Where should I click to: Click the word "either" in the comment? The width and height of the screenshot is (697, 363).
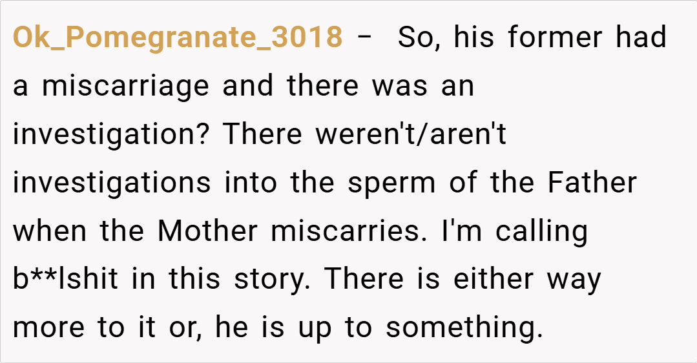coord(485,280)
